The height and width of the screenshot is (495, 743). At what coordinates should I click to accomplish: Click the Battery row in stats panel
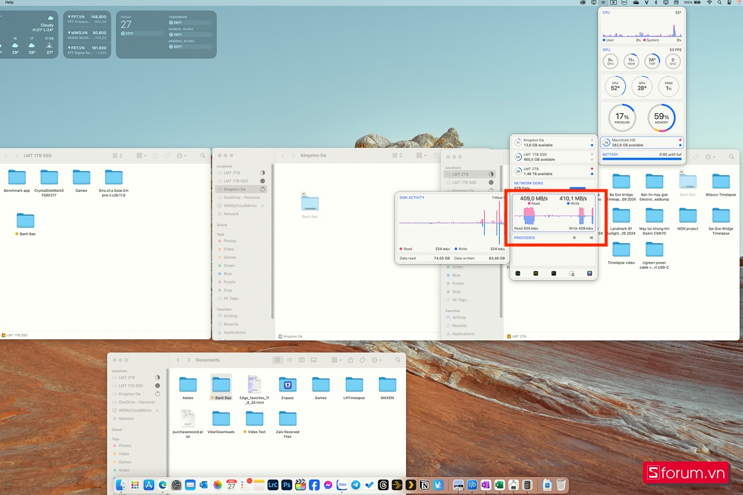tap(641, 157)
